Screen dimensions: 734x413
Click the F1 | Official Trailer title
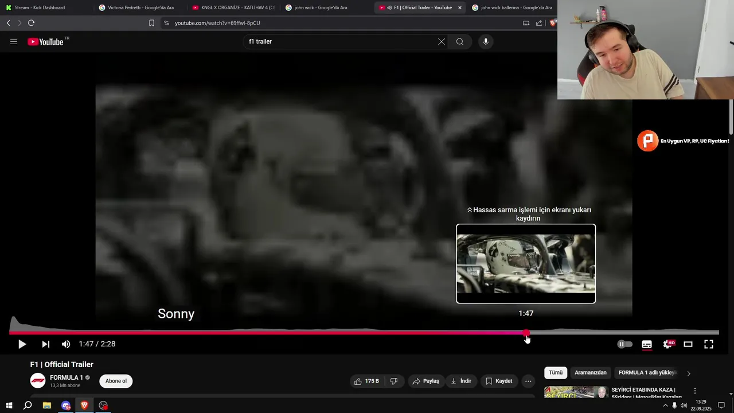coord(62,364)
